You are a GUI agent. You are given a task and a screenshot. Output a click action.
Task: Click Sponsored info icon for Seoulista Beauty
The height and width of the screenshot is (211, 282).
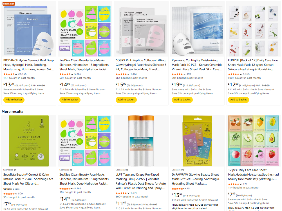15,170
